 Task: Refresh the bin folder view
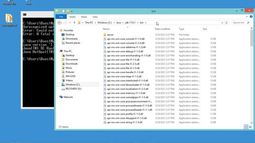pyautogui.click(x=227, y=23)
